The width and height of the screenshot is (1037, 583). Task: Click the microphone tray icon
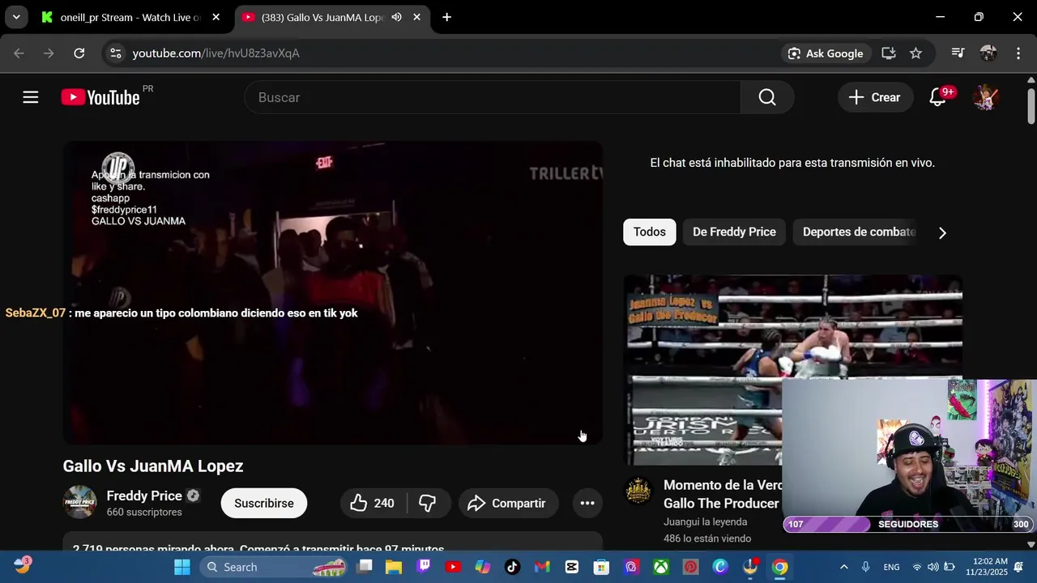tap(865, 567)
